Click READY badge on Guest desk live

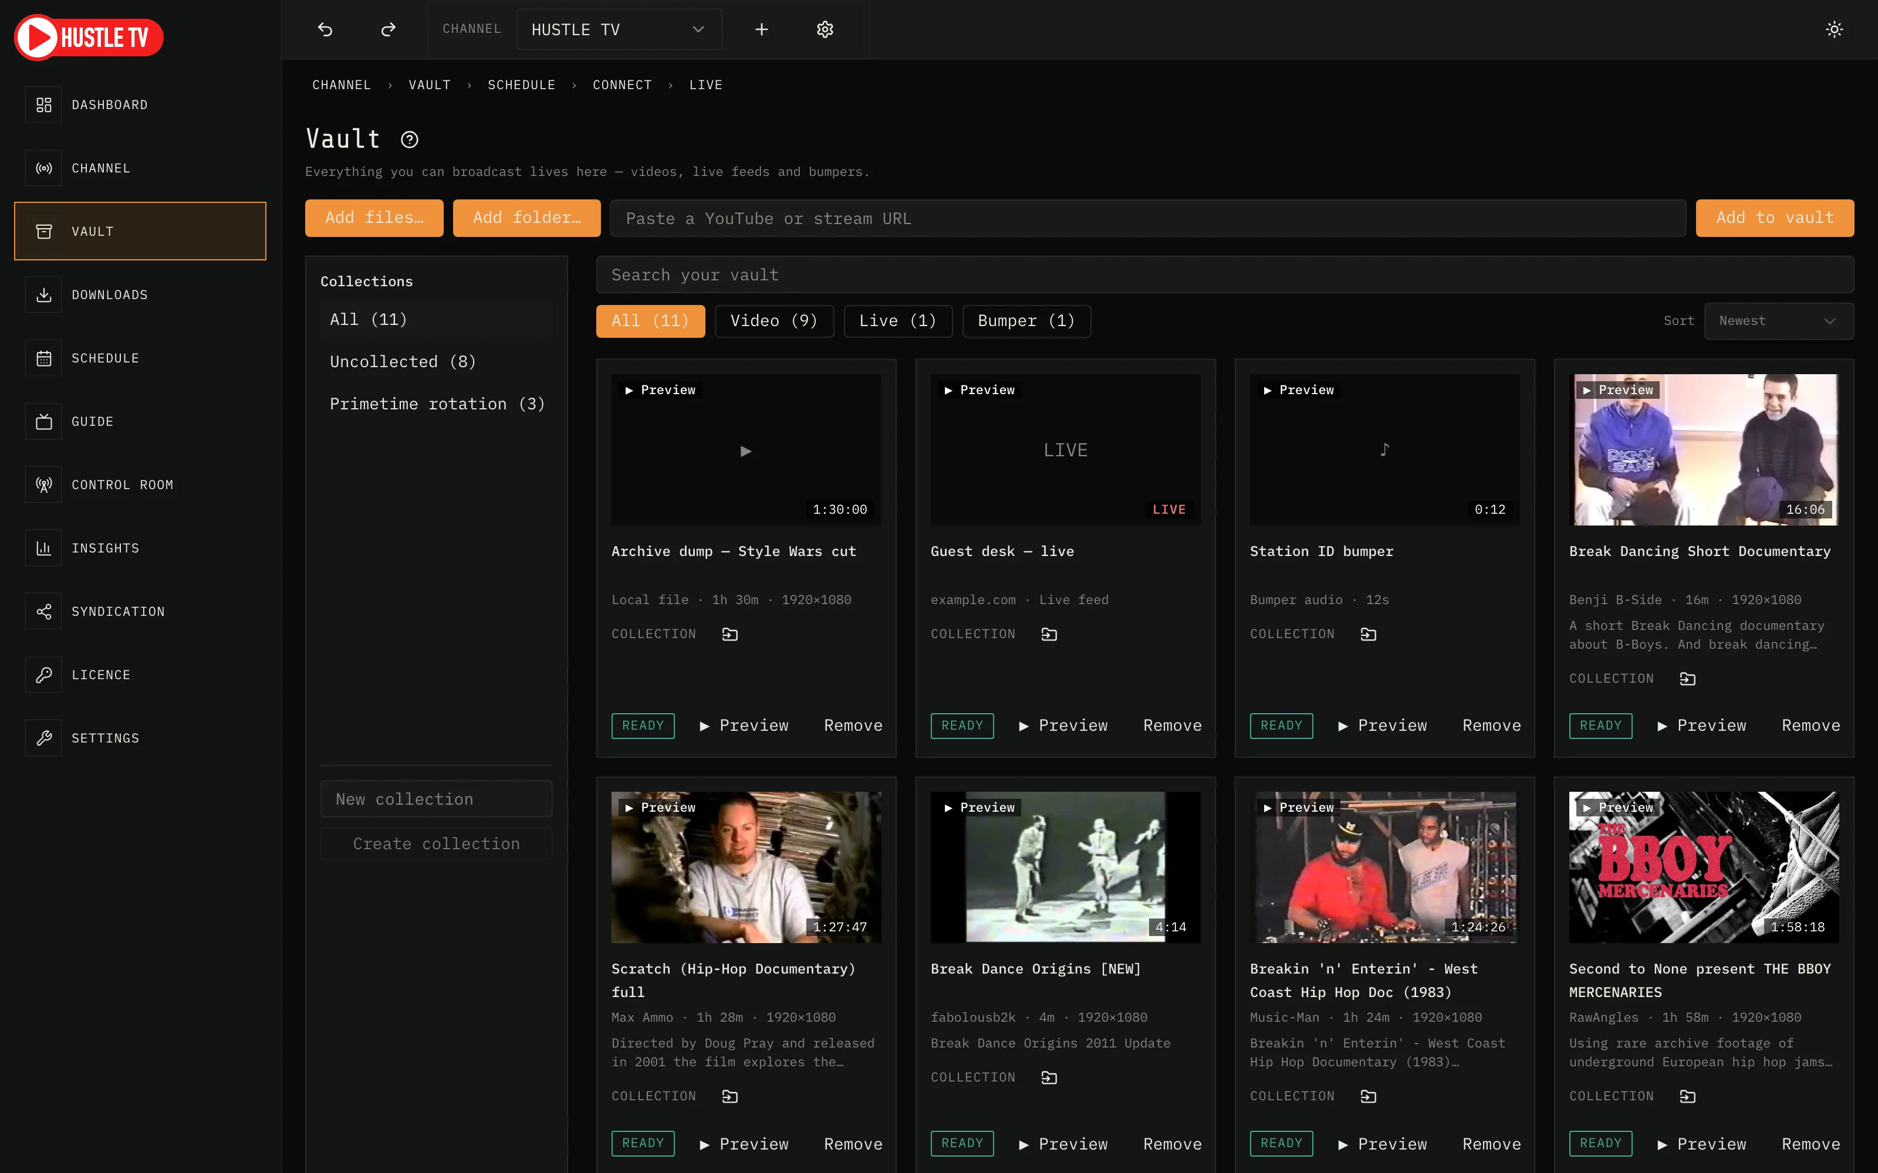click(x=962, y=726)
